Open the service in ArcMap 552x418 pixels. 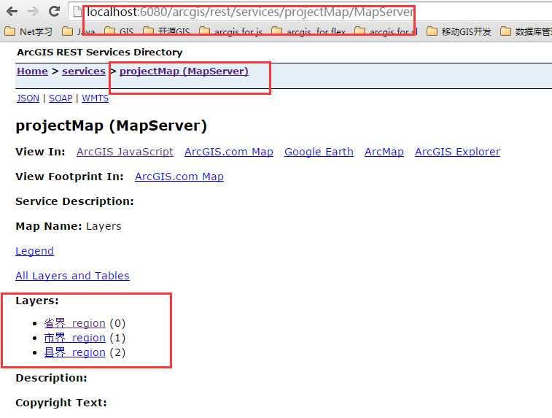pos(384,152)
